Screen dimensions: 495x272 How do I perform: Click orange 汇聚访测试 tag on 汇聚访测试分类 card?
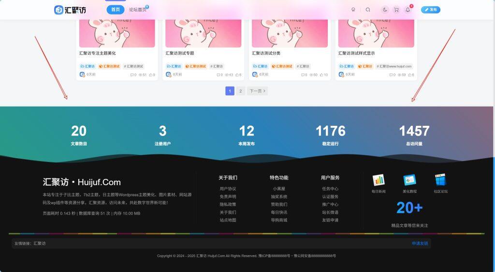tap(282, 67)
